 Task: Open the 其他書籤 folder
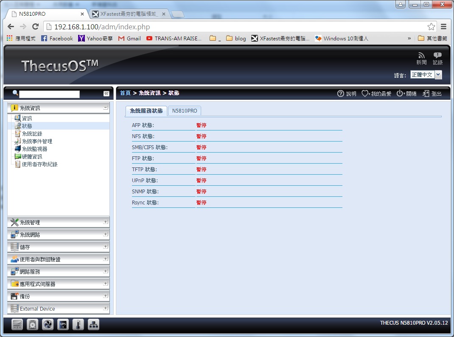tap(433, 38)
